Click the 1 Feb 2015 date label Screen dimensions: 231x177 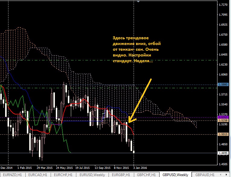[x=25, y=168]
